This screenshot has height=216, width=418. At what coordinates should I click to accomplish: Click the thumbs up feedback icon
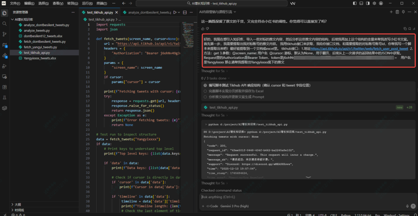click(203, 29)
